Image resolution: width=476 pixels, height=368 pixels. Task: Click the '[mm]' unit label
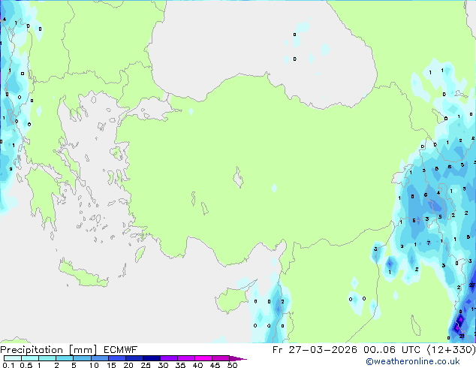click(83, 350)
